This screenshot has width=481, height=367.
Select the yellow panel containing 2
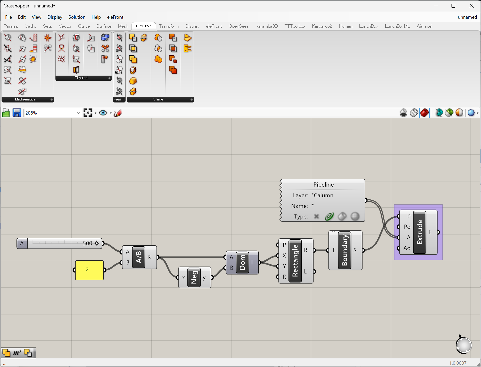pos(89,270)
